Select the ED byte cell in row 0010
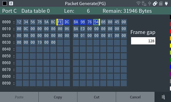 pos(83,29)
